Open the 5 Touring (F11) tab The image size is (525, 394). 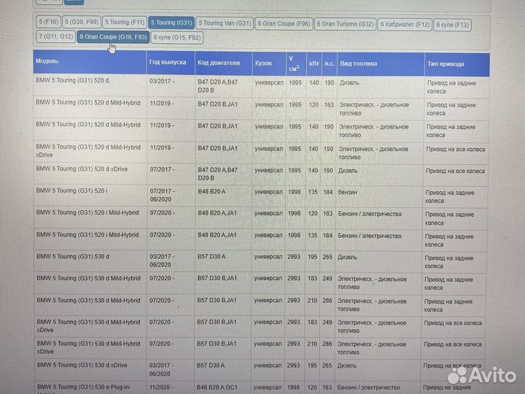tap(124, 23)
